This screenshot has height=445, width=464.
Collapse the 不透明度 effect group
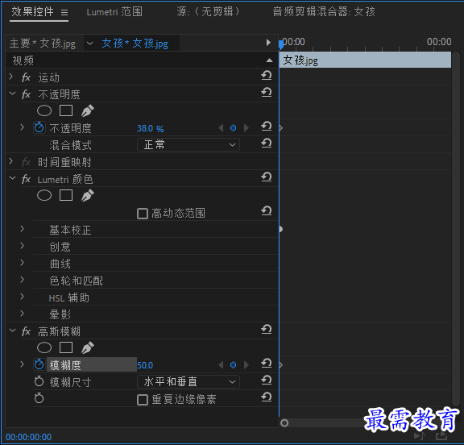(x=12, y=94)
